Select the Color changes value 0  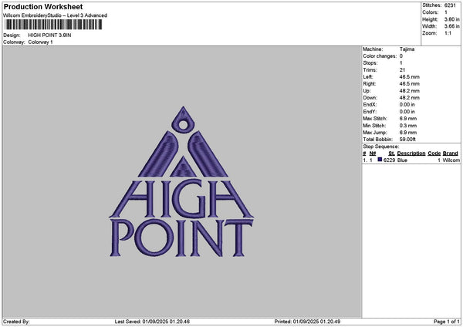pos(401,56)
